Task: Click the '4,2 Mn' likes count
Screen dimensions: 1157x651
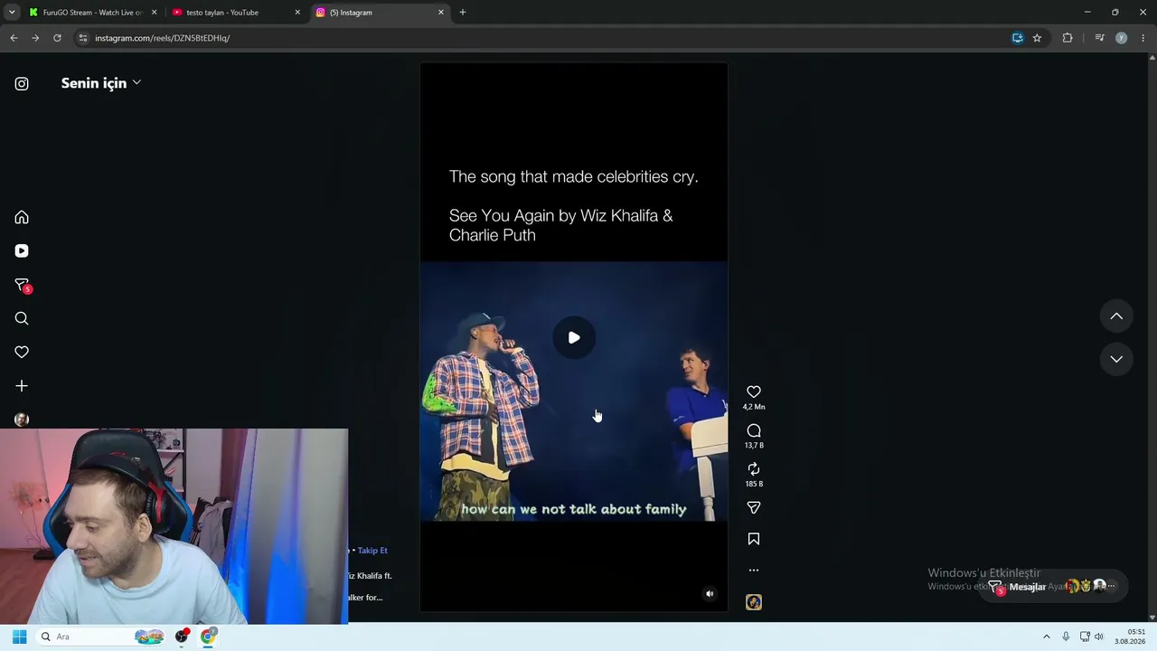Action: click(x=754, y=407)
